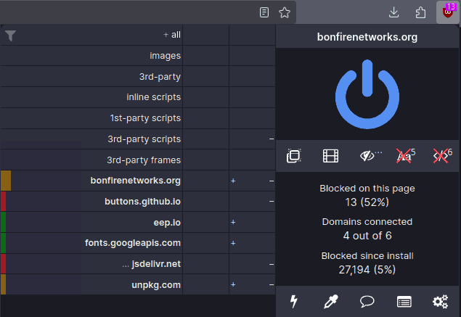Screen dimensions: 461x317
Task: Enter element picker mode eyedropper icon
Action: pyautogui.click(x=330, y=302)
